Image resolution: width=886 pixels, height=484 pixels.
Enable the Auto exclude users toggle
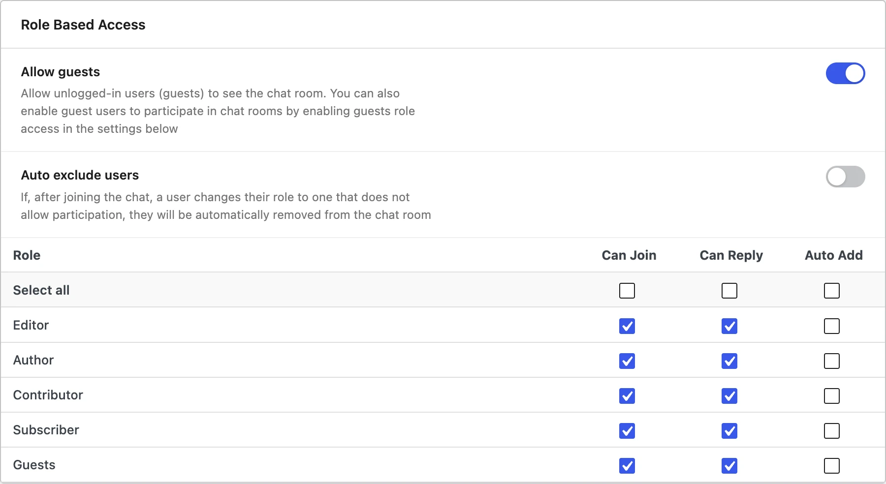pyautogui.click(x=845, y=177)
